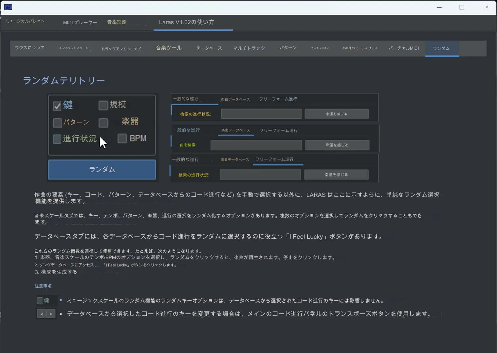Go to インスタントスタート sub-tab

pos(74,48)
